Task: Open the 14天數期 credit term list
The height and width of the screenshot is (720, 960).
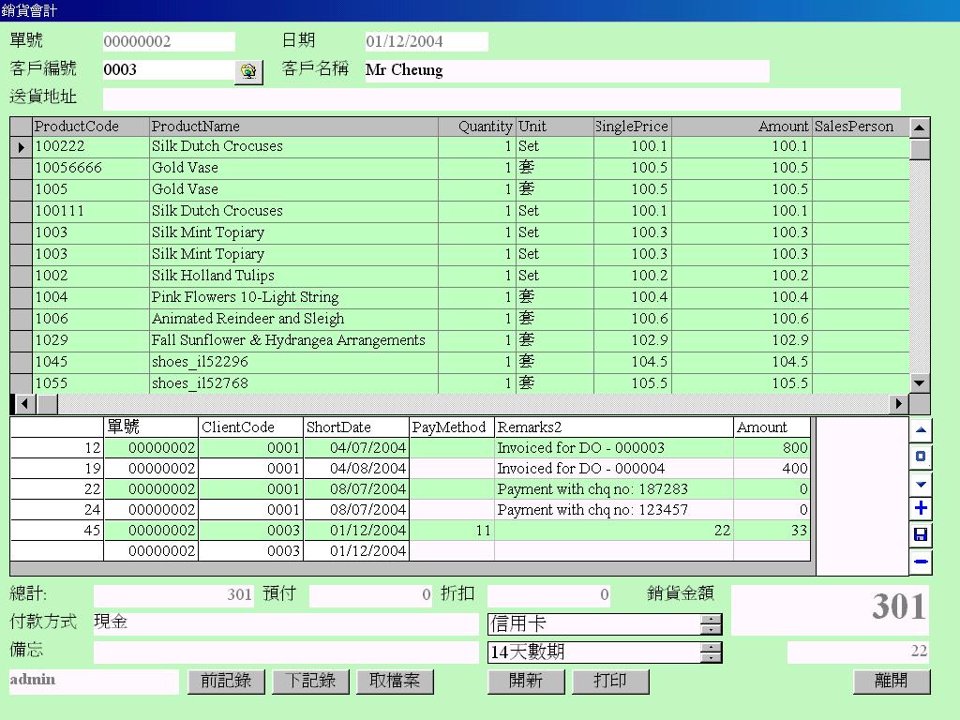Action: tap(711, 652)
